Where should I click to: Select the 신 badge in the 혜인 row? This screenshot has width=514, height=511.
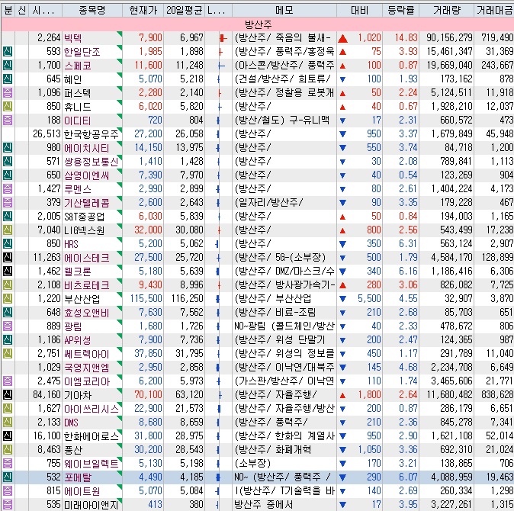pos(8,79)
